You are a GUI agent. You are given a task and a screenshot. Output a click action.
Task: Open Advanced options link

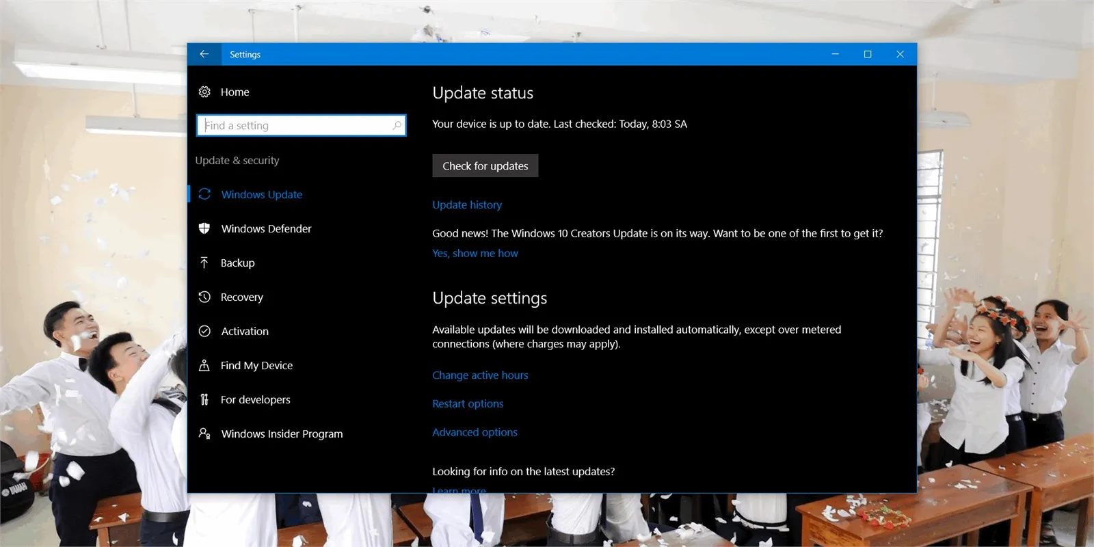click(475, 432)
